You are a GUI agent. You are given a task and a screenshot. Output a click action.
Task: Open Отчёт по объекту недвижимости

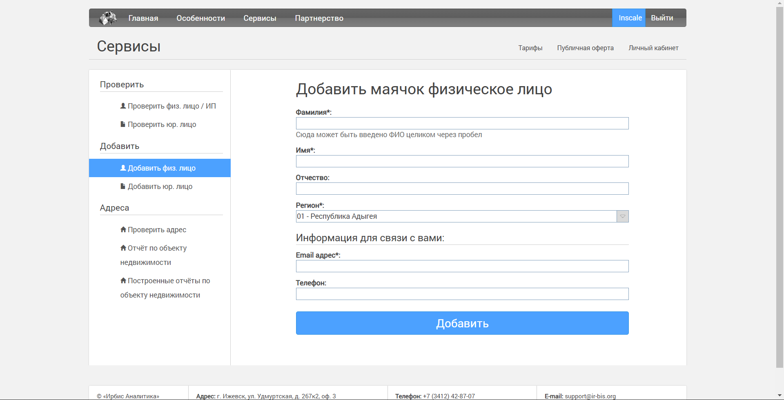pos(154,255)
